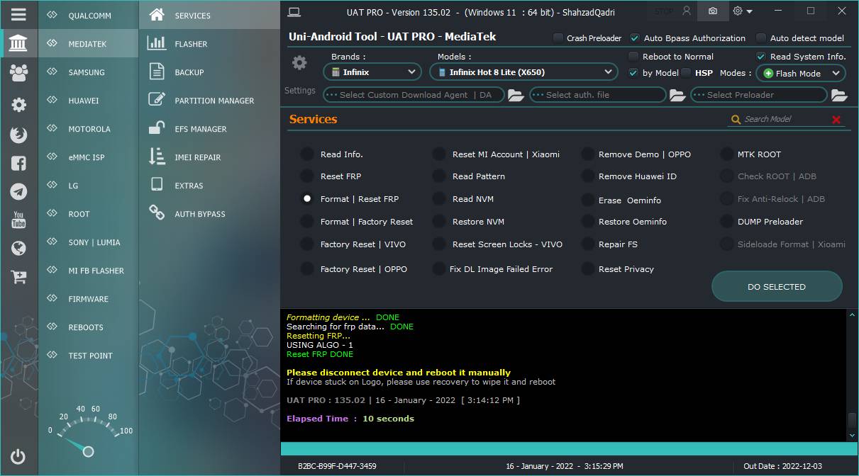Open the Brands dropdown showing Infinix

click(373, 72)
